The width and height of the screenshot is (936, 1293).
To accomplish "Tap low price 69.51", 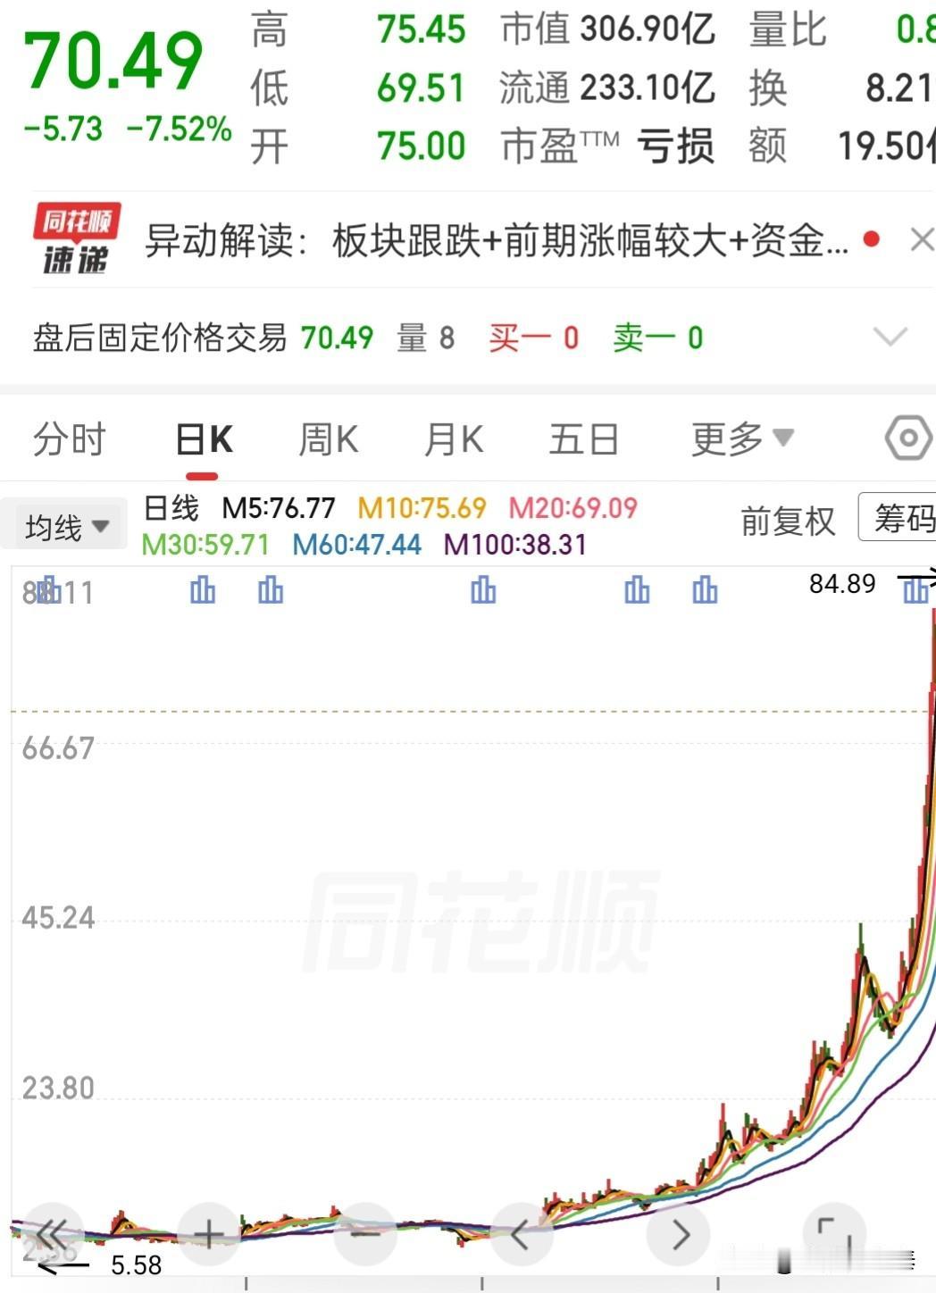I will [421, 88].
